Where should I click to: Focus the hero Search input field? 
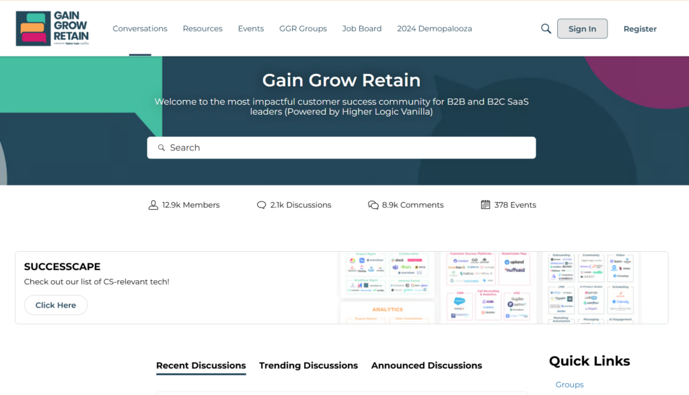(x=341, y=148)
